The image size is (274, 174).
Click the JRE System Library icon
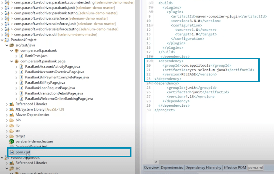point(12,110)
